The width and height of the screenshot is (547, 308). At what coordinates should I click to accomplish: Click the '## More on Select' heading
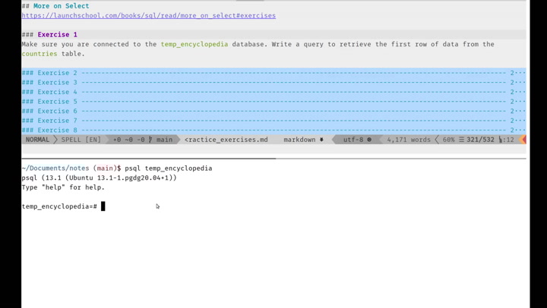click(x=55, y=6)
